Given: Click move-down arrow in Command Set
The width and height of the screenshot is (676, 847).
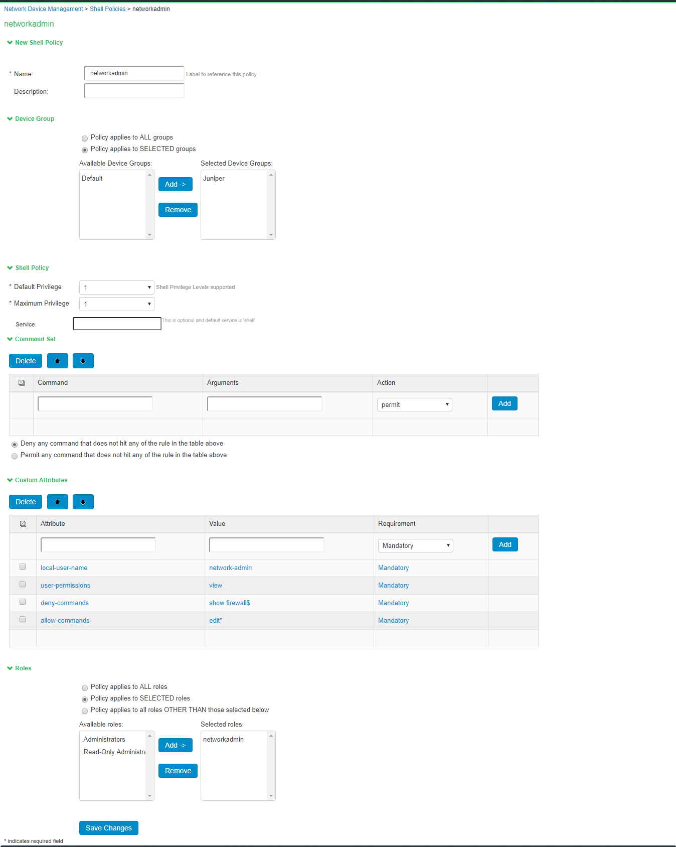Looking at the screenshot, I should (x=83, y=361).
